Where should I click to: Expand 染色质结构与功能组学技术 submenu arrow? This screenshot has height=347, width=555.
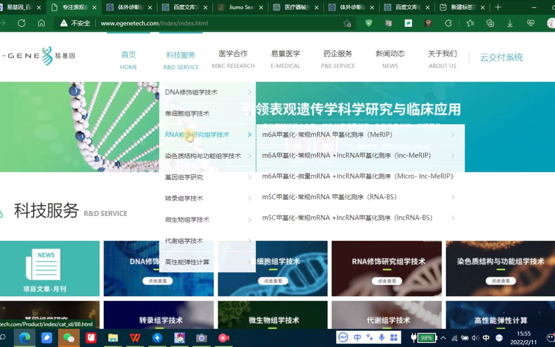click(250, 156)
